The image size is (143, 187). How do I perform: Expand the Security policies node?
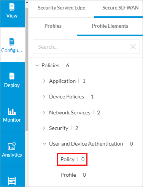(x=44, y=128)
